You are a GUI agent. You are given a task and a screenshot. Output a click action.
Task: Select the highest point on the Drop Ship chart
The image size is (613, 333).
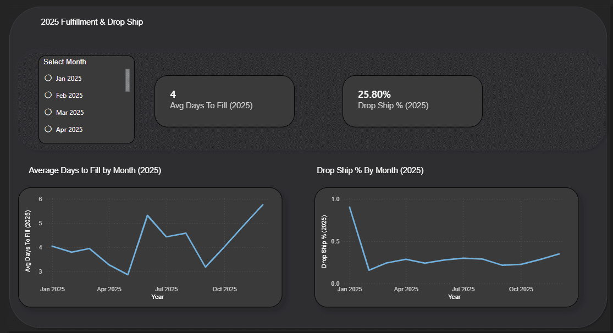click(x=350, y=207)
